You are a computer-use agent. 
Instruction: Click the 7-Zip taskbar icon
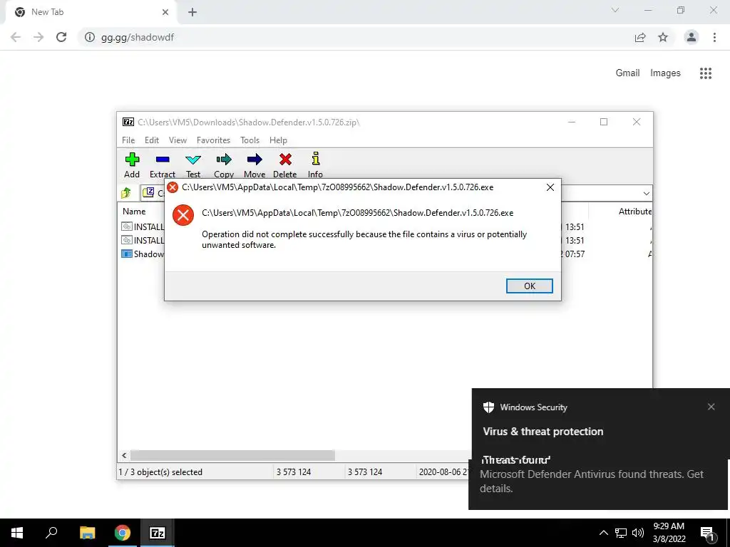tap(158, 533)
